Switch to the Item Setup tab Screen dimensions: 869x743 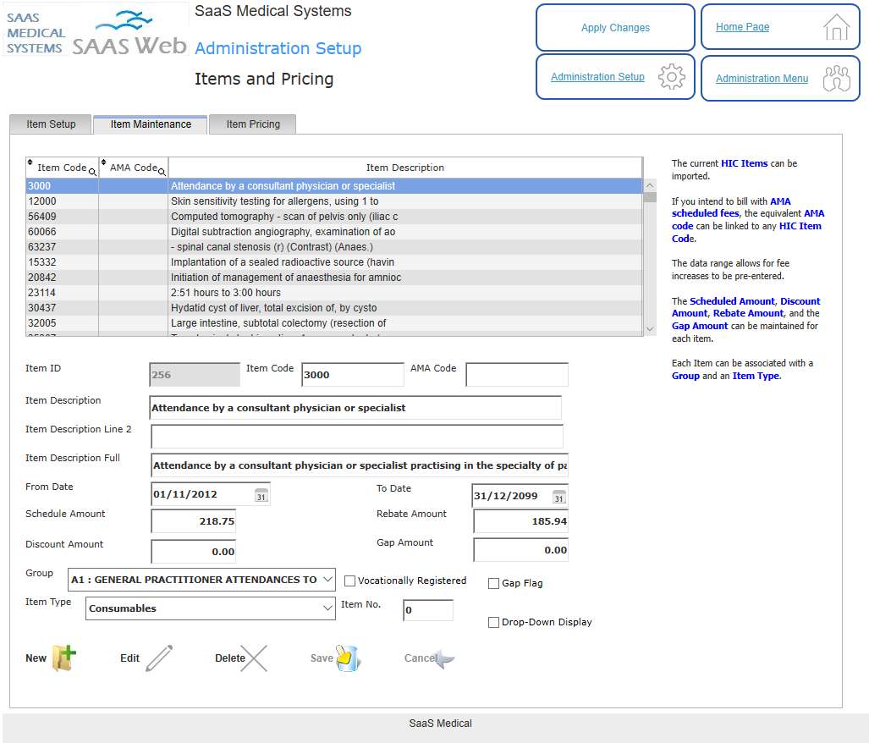point(51,124)
